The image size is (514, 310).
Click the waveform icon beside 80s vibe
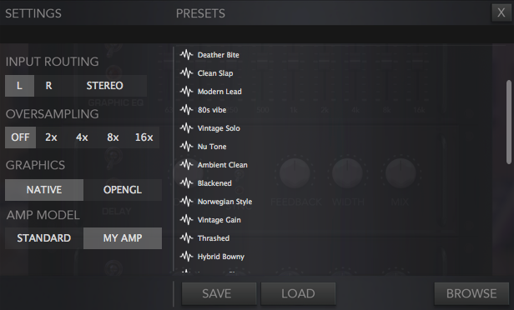187,110
